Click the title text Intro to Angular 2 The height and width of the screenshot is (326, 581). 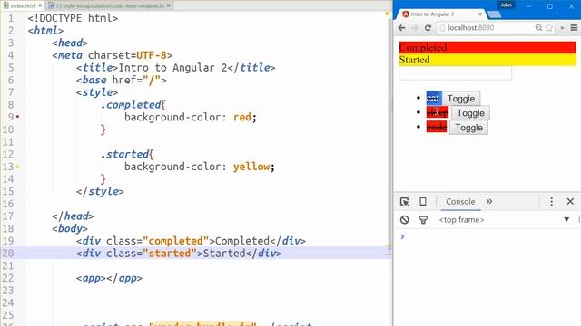[172, 68]
